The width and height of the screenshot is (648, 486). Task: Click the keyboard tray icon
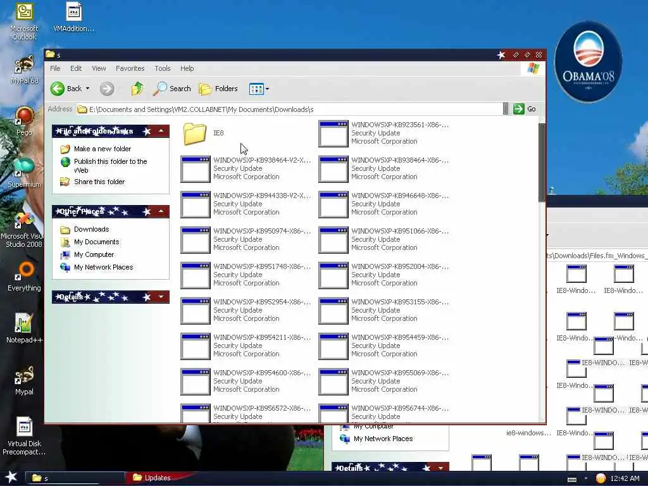572,479
